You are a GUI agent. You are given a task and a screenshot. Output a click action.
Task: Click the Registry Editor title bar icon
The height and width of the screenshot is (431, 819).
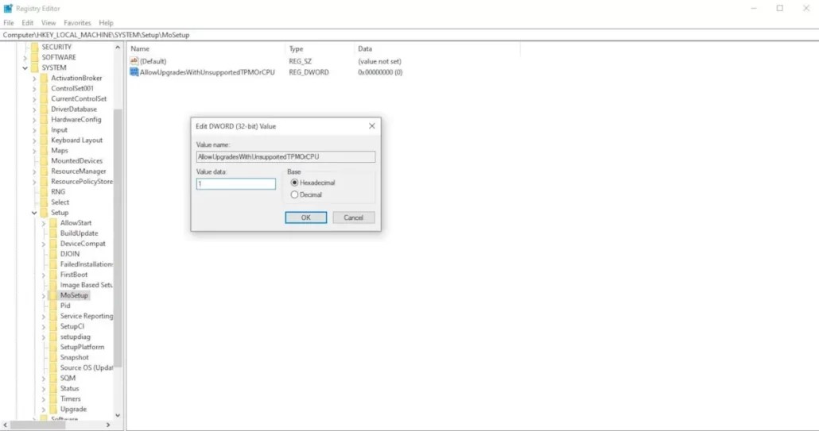pyautogui.click(x=8, y=9)
